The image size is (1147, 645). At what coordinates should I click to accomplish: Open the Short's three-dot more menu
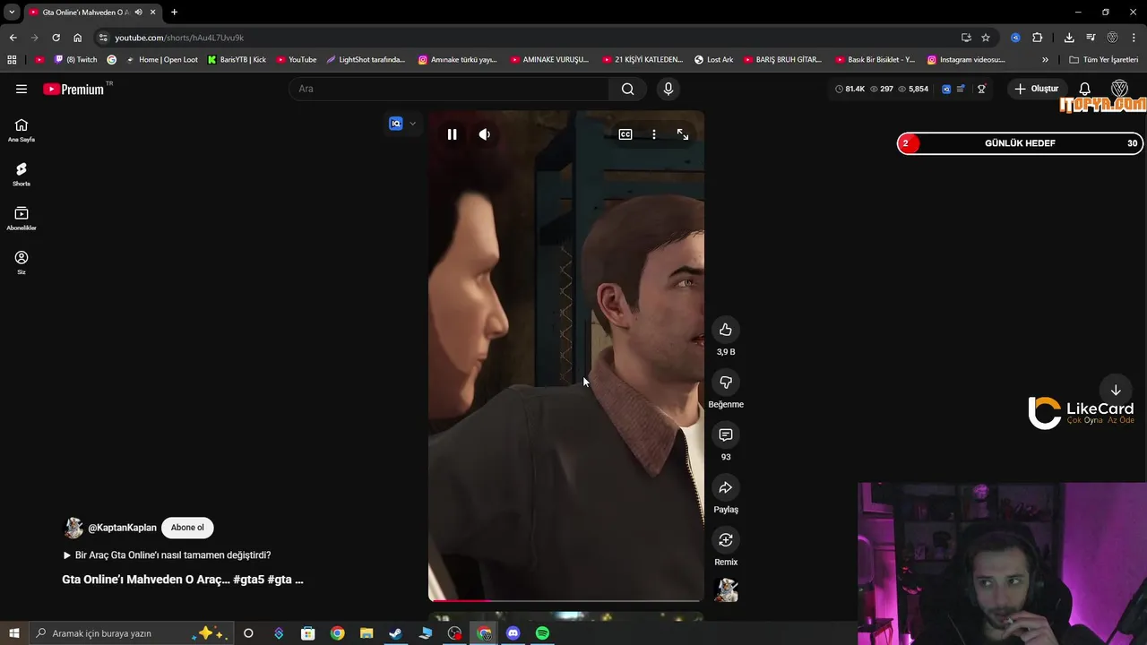[x=654, y=134]
